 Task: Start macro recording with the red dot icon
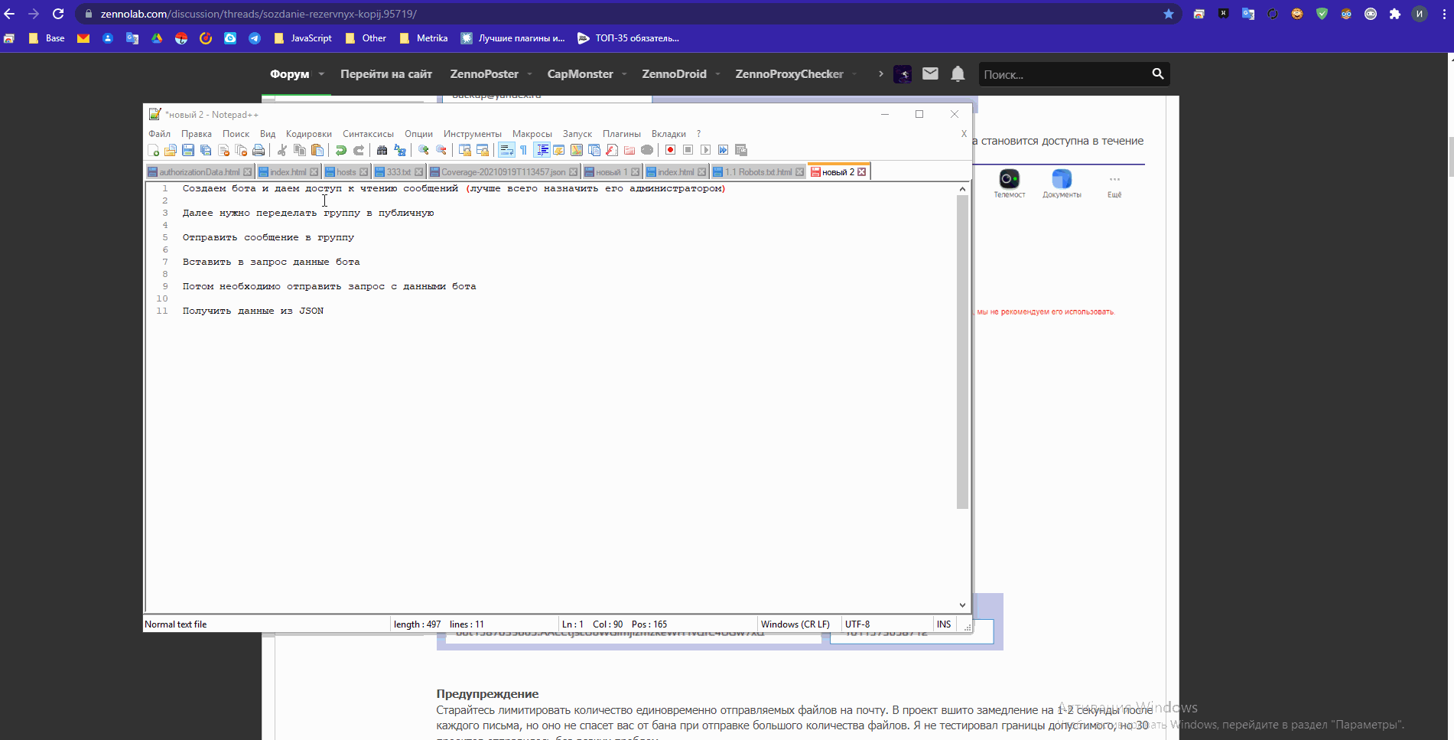(x=670, y=150)
